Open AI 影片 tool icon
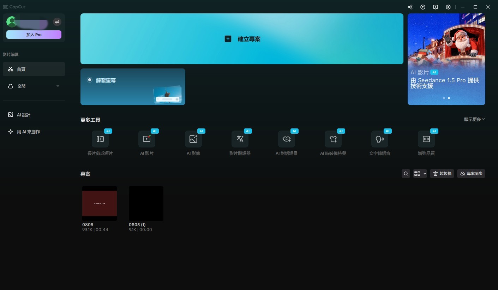Image resolution: width=498 pixels, height=290 pixels. 147,139
